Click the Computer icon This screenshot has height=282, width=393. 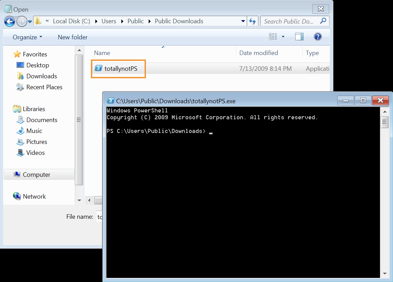[17, 174]
